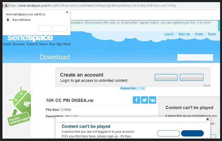Click the solid blue button in bottom popup
Image resolution: width=222 pixels, height=141 pixels.
pyautogui.click(x=192, y=133)
